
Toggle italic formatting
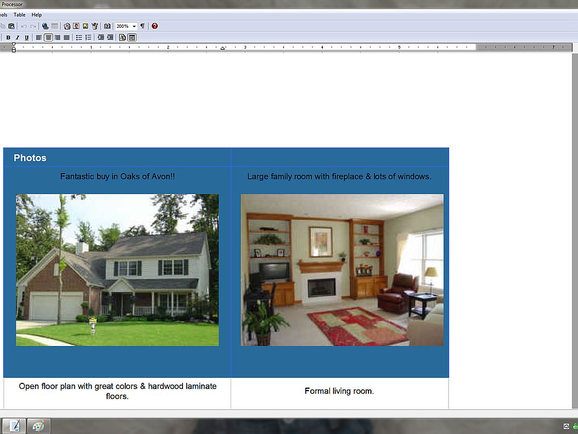[17, 37]
